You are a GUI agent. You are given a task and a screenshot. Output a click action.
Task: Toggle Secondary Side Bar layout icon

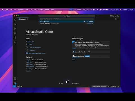click(x=118, y=16)
